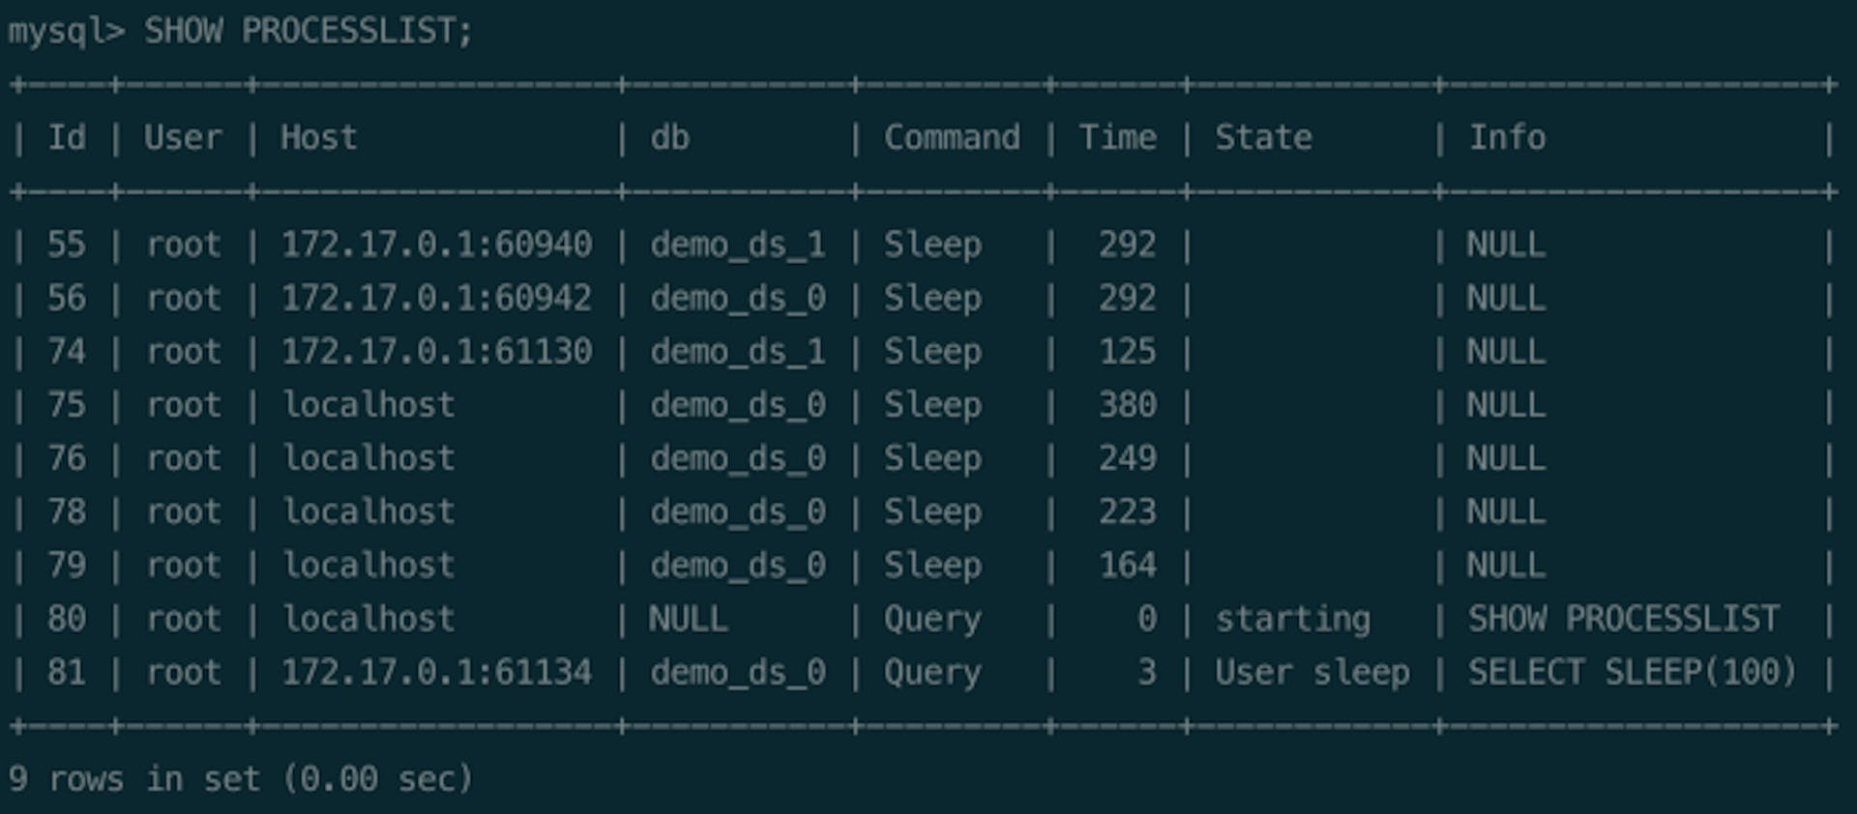Click host address 172.17.0.1:61130
Viewport: 1857px width, 814px height.
pyautogui.click(x=436, y=351)
